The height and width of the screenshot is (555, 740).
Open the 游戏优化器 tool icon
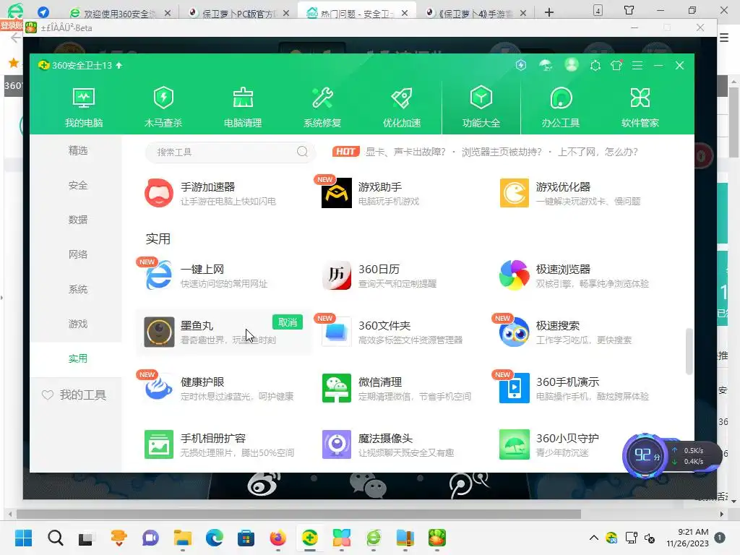(514, 192)
